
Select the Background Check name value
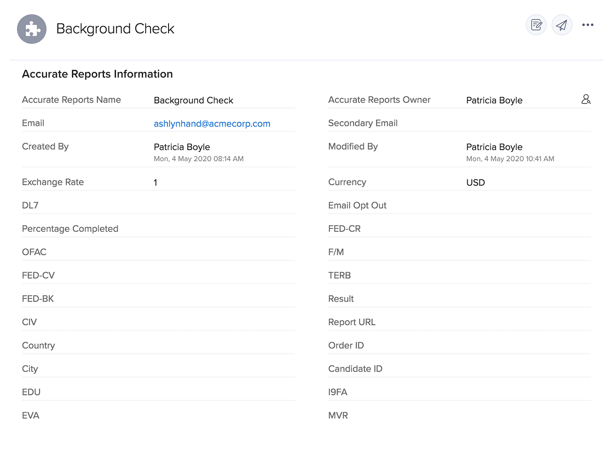pyautogui.click(x=193, y=100)
